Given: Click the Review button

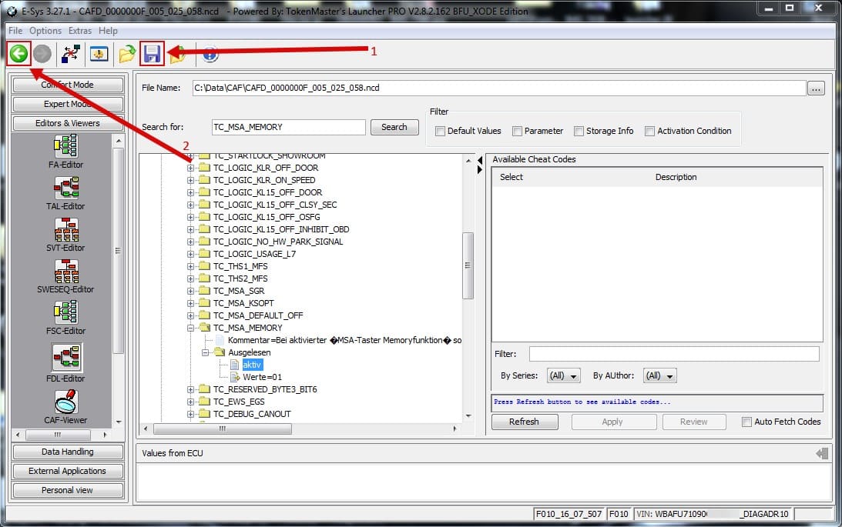Looking at the screenshot, I should click(x=694, y=422).
